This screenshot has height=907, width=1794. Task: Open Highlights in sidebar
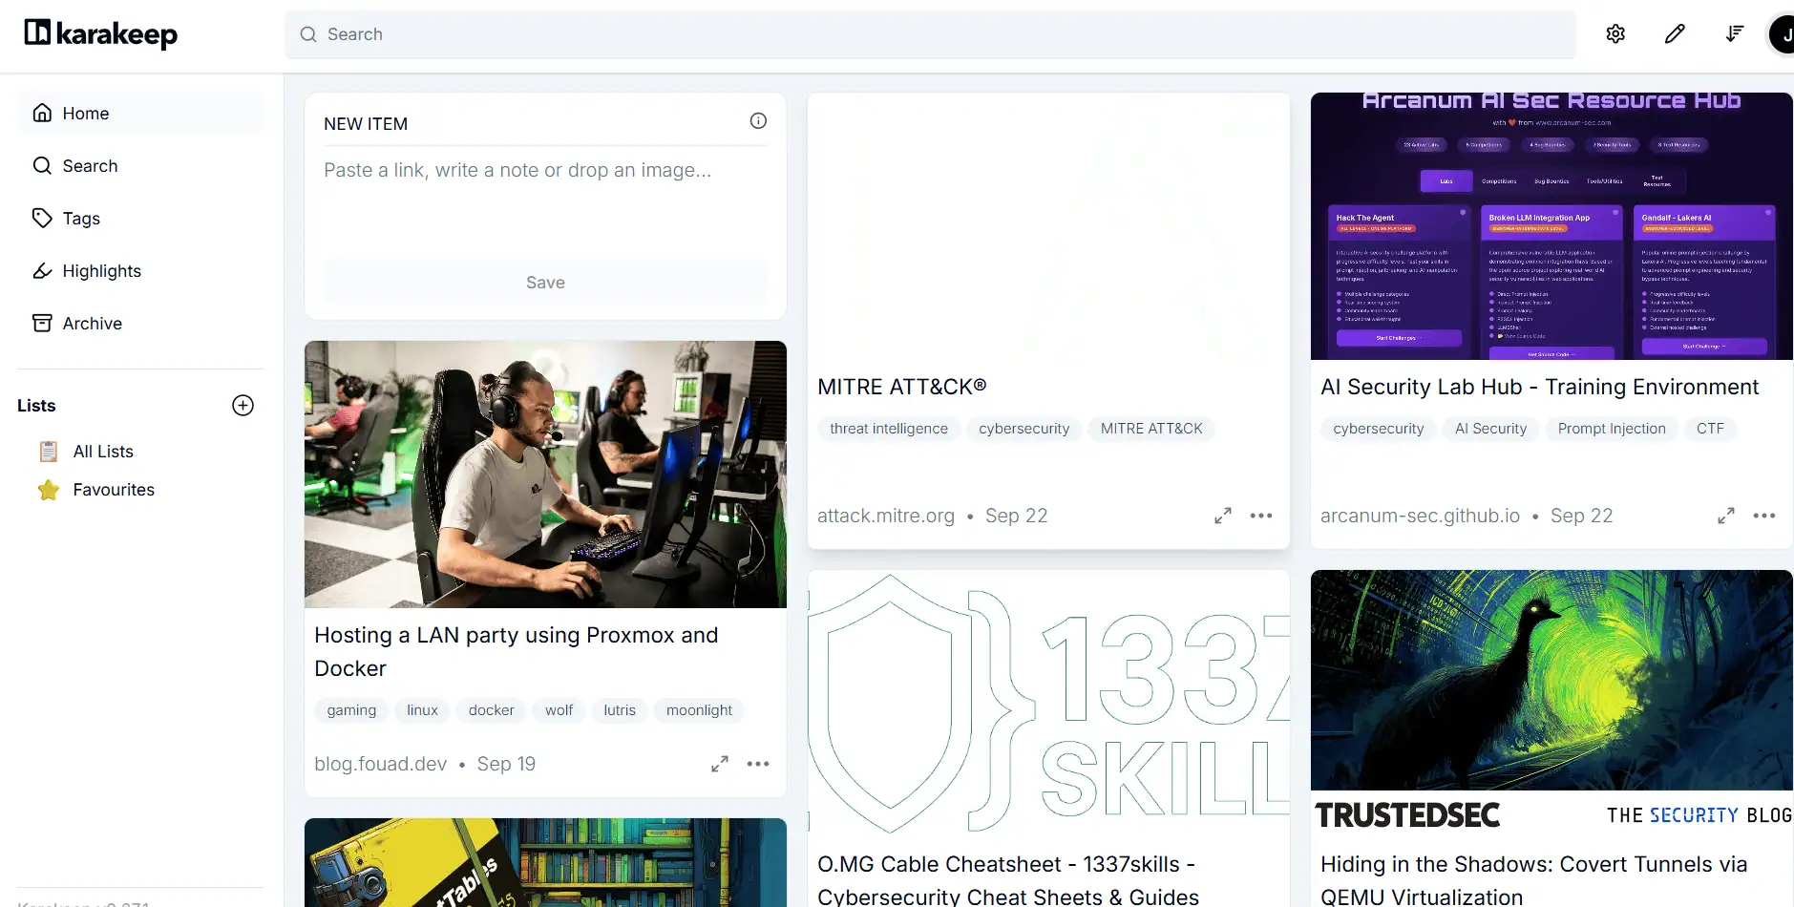coord(140,271)
